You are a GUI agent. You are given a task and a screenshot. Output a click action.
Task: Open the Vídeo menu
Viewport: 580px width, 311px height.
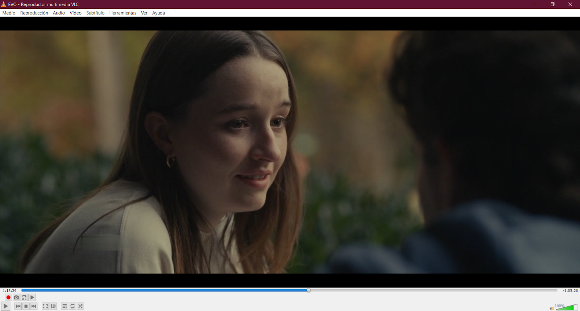(75, 13)
